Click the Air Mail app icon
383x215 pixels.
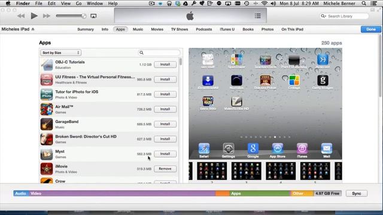47,109
